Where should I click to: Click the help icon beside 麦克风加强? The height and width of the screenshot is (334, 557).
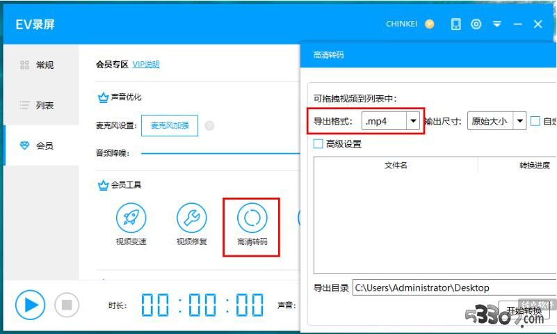(209, 125)
